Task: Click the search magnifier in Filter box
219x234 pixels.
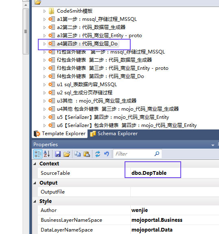Action: tap(157, 154)
